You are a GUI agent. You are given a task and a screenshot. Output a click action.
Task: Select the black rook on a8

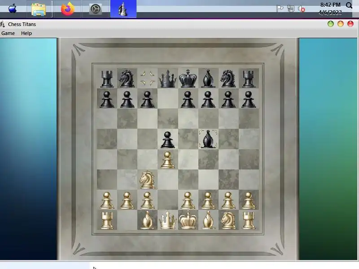tap(107, 79)
